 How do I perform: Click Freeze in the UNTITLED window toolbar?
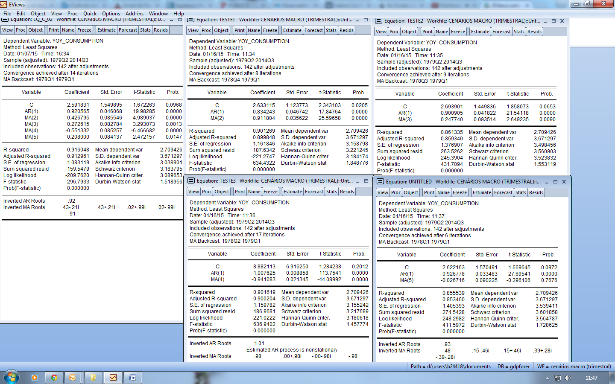[460, 192]
